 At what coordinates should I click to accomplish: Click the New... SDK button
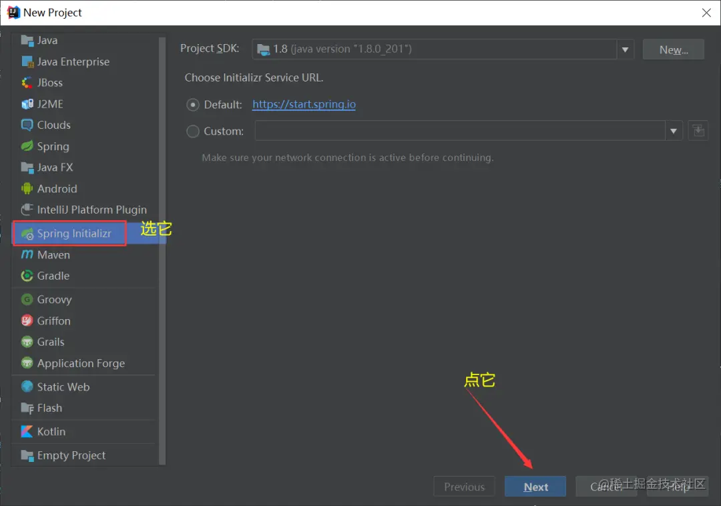(x=673, y=49)
